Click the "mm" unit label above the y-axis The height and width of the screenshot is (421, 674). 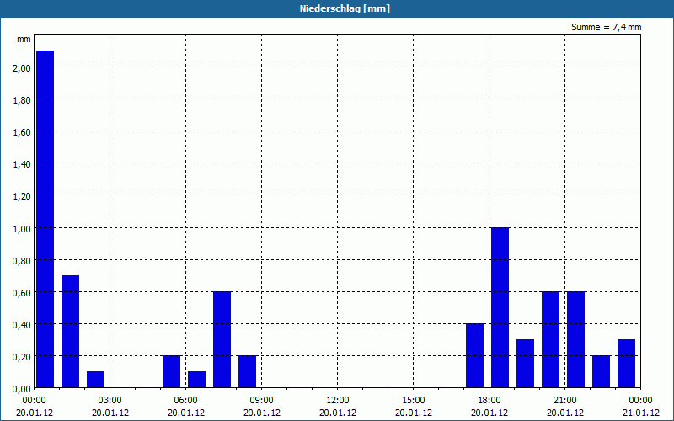24,39
